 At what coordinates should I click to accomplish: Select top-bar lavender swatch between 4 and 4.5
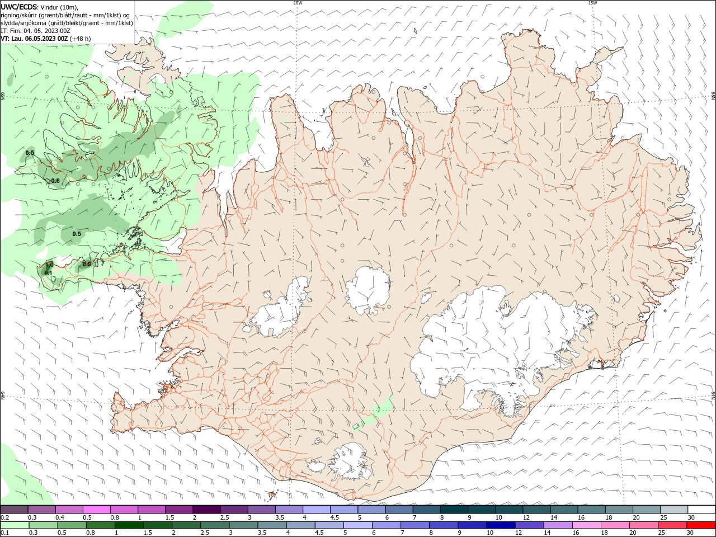[317, 510]
